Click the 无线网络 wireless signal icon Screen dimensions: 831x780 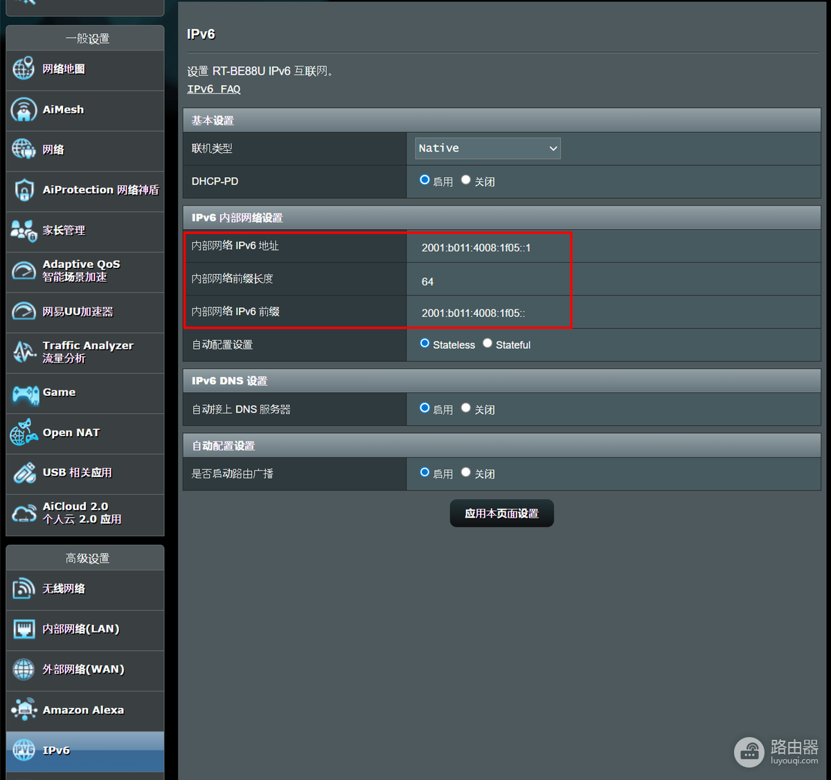click(x=24, y=588)
